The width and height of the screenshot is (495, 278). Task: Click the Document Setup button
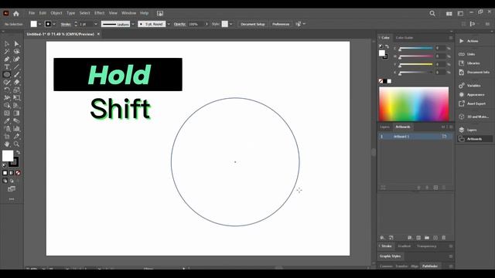[x=253, y=24]
